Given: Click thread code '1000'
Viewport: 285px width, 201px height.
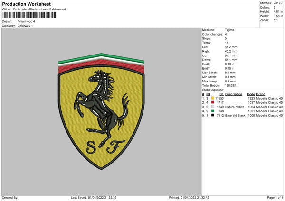Looking at the screenshot, I should pyautogui.click(x=251, y=115).
